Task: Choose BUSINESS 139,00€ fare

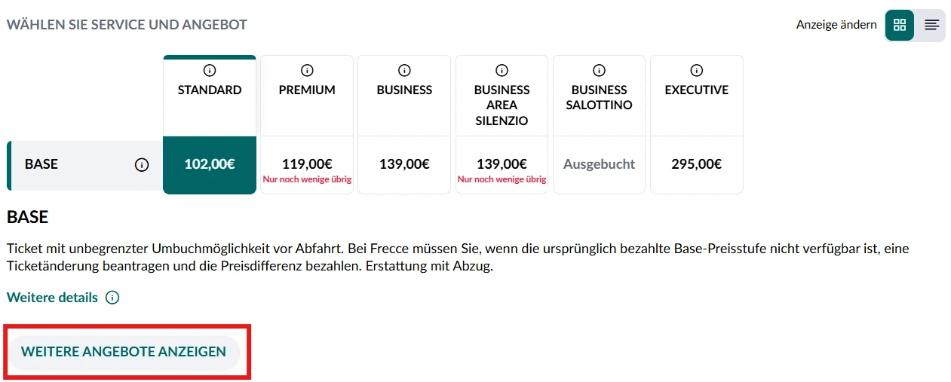Action: click(404, 164)
